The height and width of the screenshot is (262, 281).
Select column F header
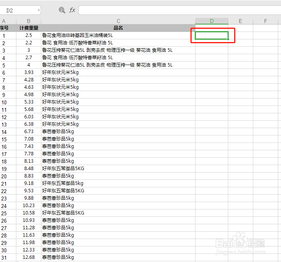point(266,21)
